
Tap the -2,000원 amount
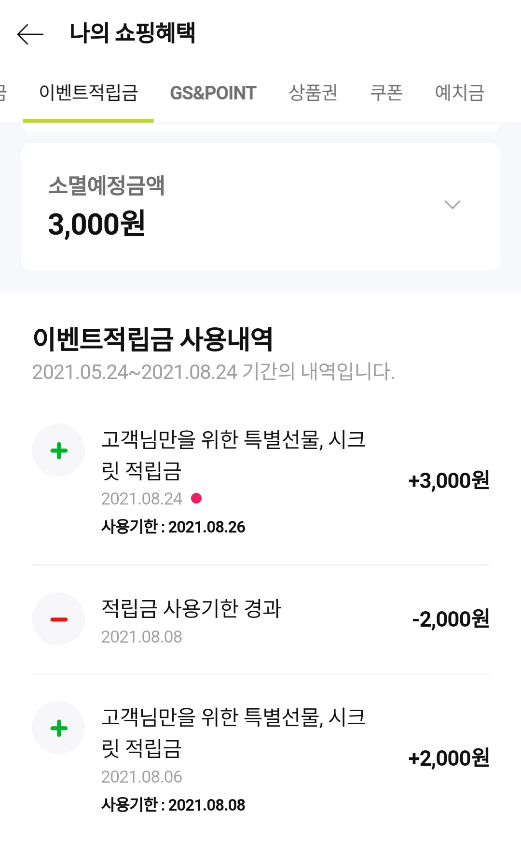tap(451, 619)
